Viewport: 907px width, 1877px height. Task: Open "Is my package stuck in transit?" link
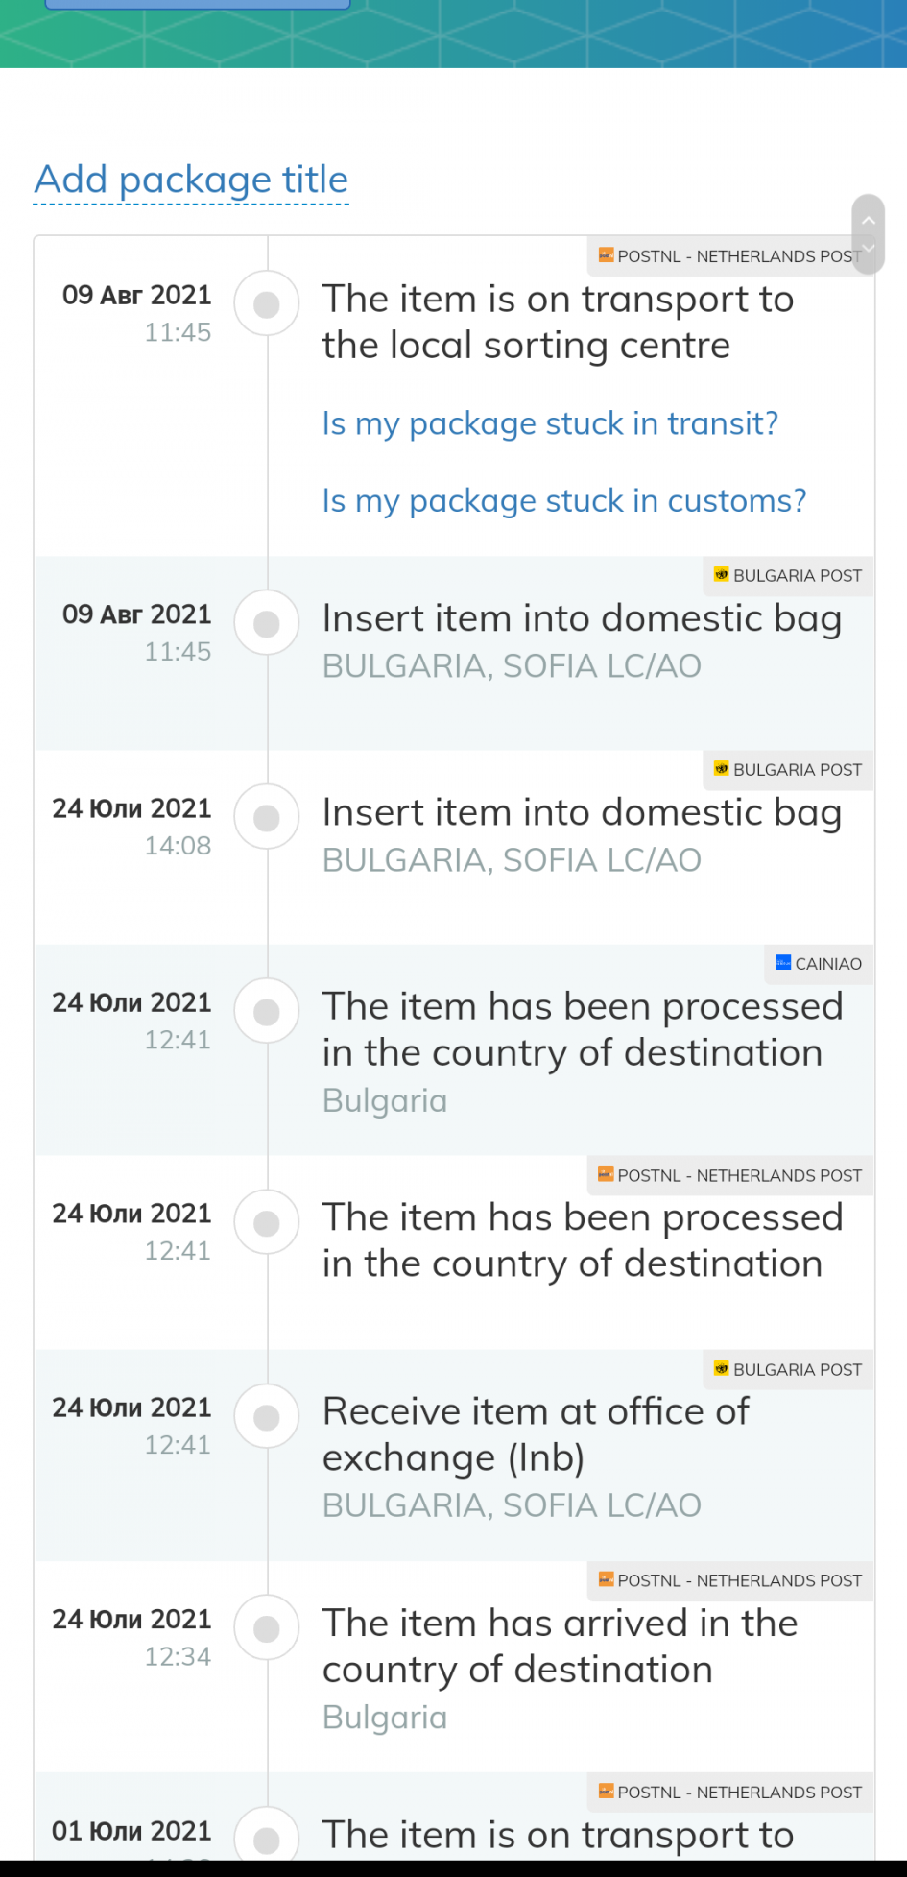tap(550, 423)
